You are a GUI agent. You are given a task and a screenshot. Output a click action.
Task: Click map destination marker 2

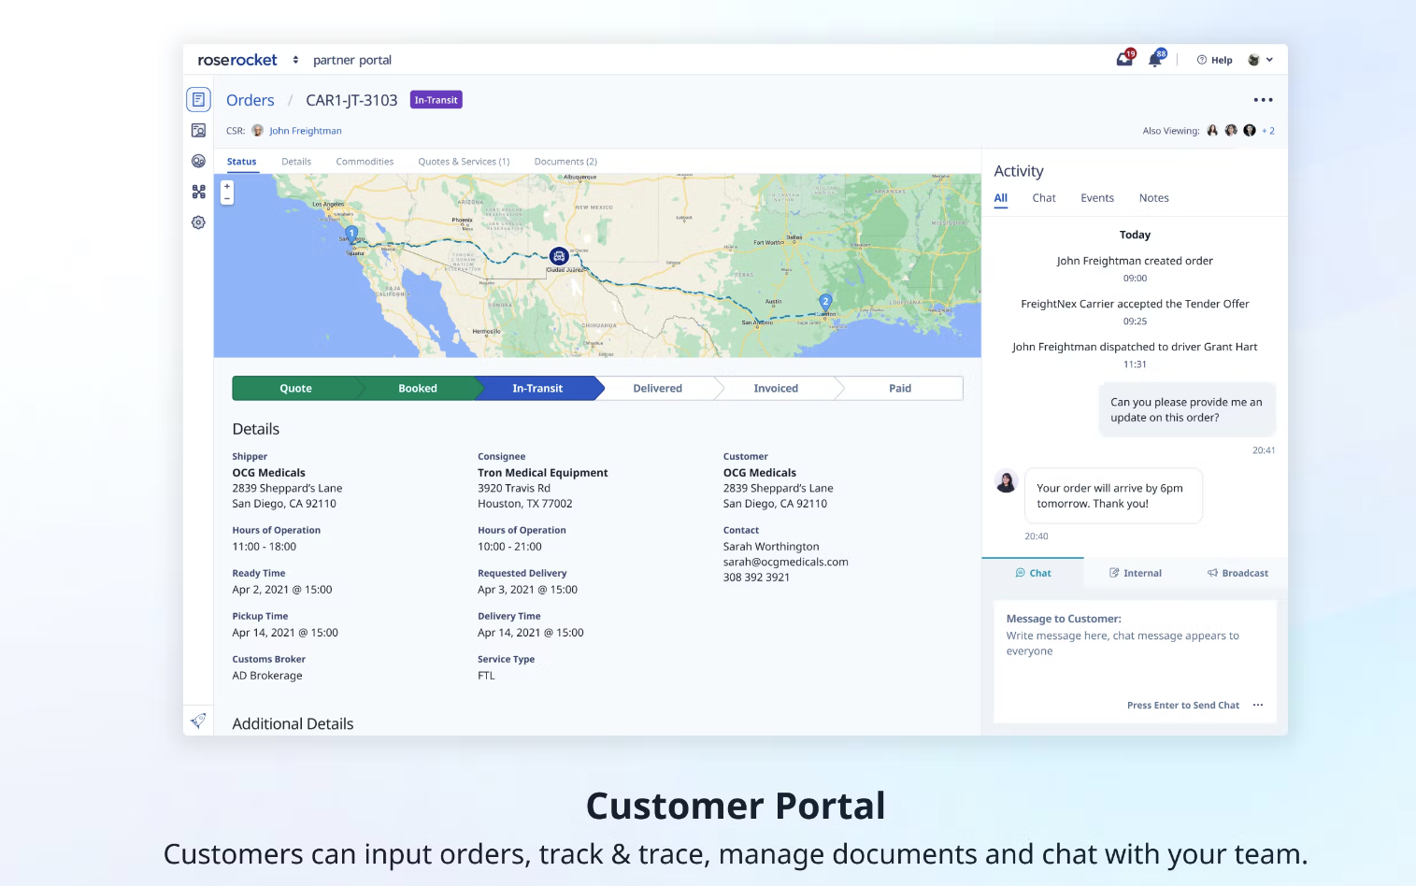coord(825,302)
